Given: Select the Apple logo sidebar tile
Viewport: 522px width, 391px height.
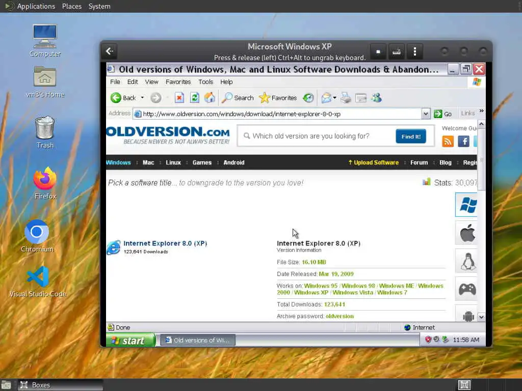Looking at the screenshot, I should click(x=466, y=233).
